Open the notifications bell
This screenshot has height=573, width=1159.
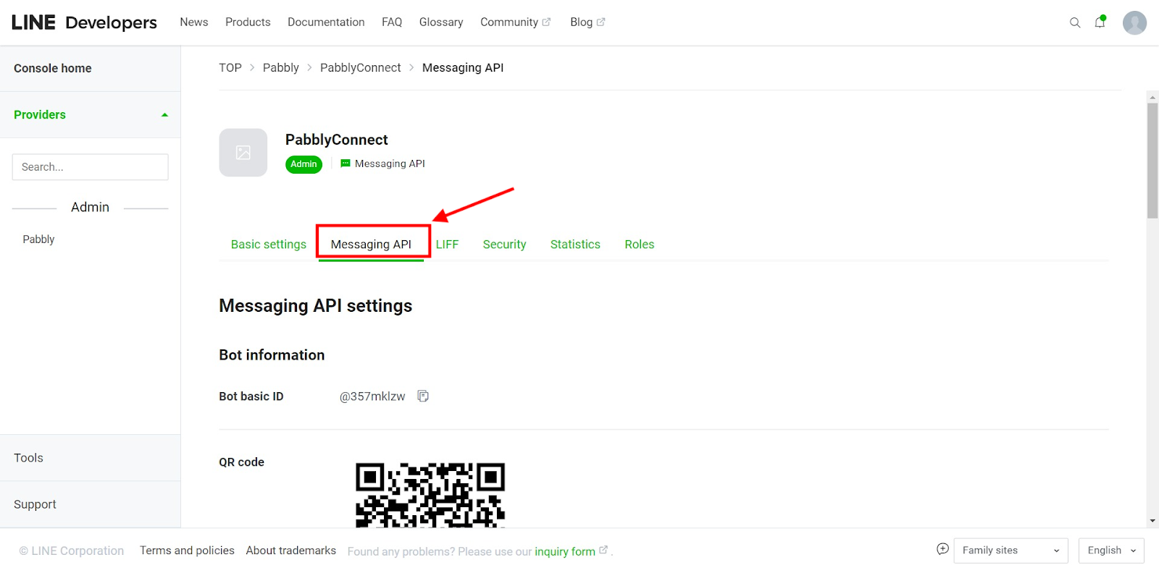click(1100, 22)
